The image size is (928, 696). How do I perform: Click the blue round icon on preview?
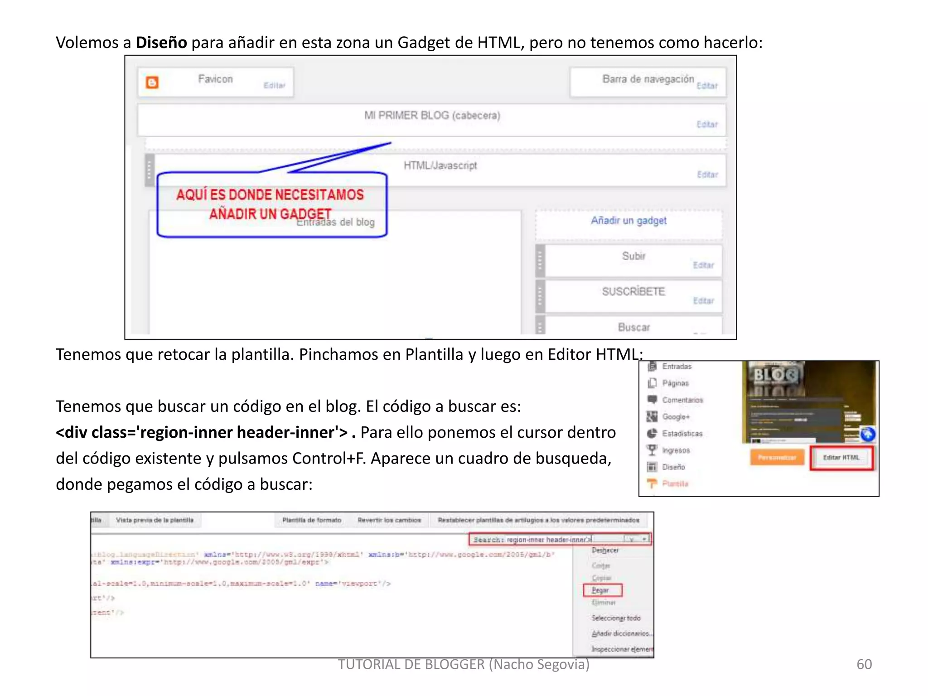click(867, 435)
